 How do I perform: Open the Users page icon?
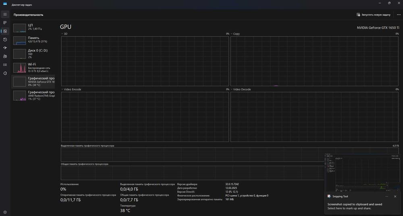pyautogui.click(x=5, y=56)
